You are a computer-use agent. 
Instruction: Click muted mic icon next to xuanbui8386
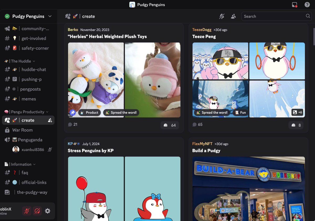[50, 149]
